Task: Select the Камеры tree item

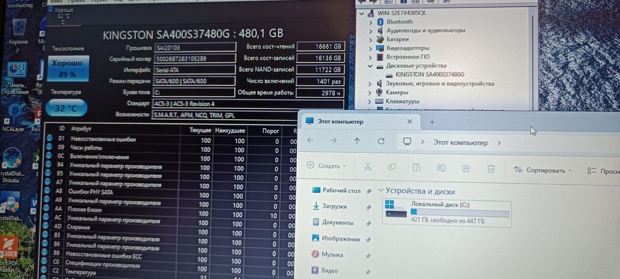Action: (x=397, y=92)
